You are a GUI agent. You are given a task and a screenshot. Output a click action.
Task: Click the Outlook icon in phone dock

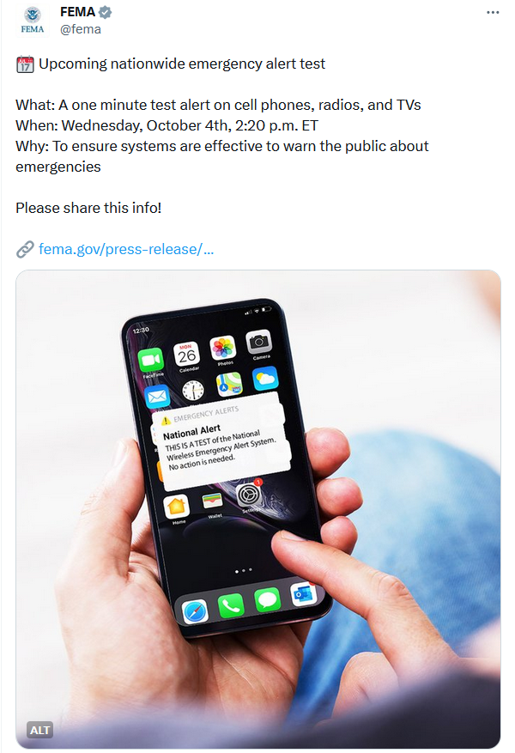coord(304,594)
